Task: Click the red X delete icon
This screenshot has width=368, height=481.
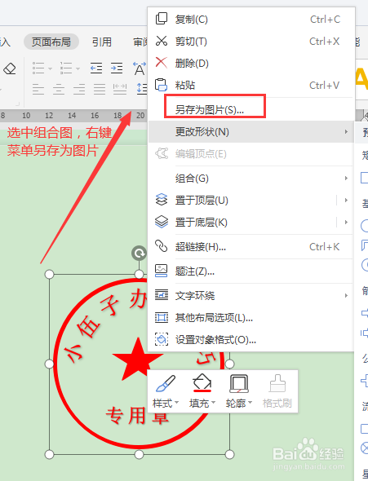Action: click(x=162, y=63)
